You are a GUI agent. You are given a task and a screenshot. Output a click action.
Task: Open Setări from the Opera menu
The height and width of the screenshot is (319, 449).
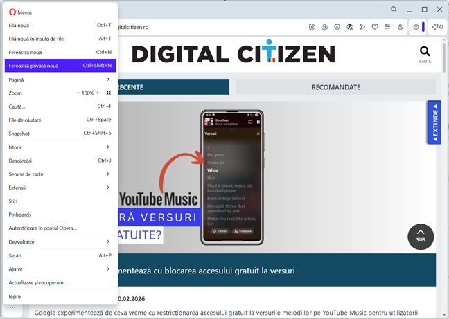59,255
